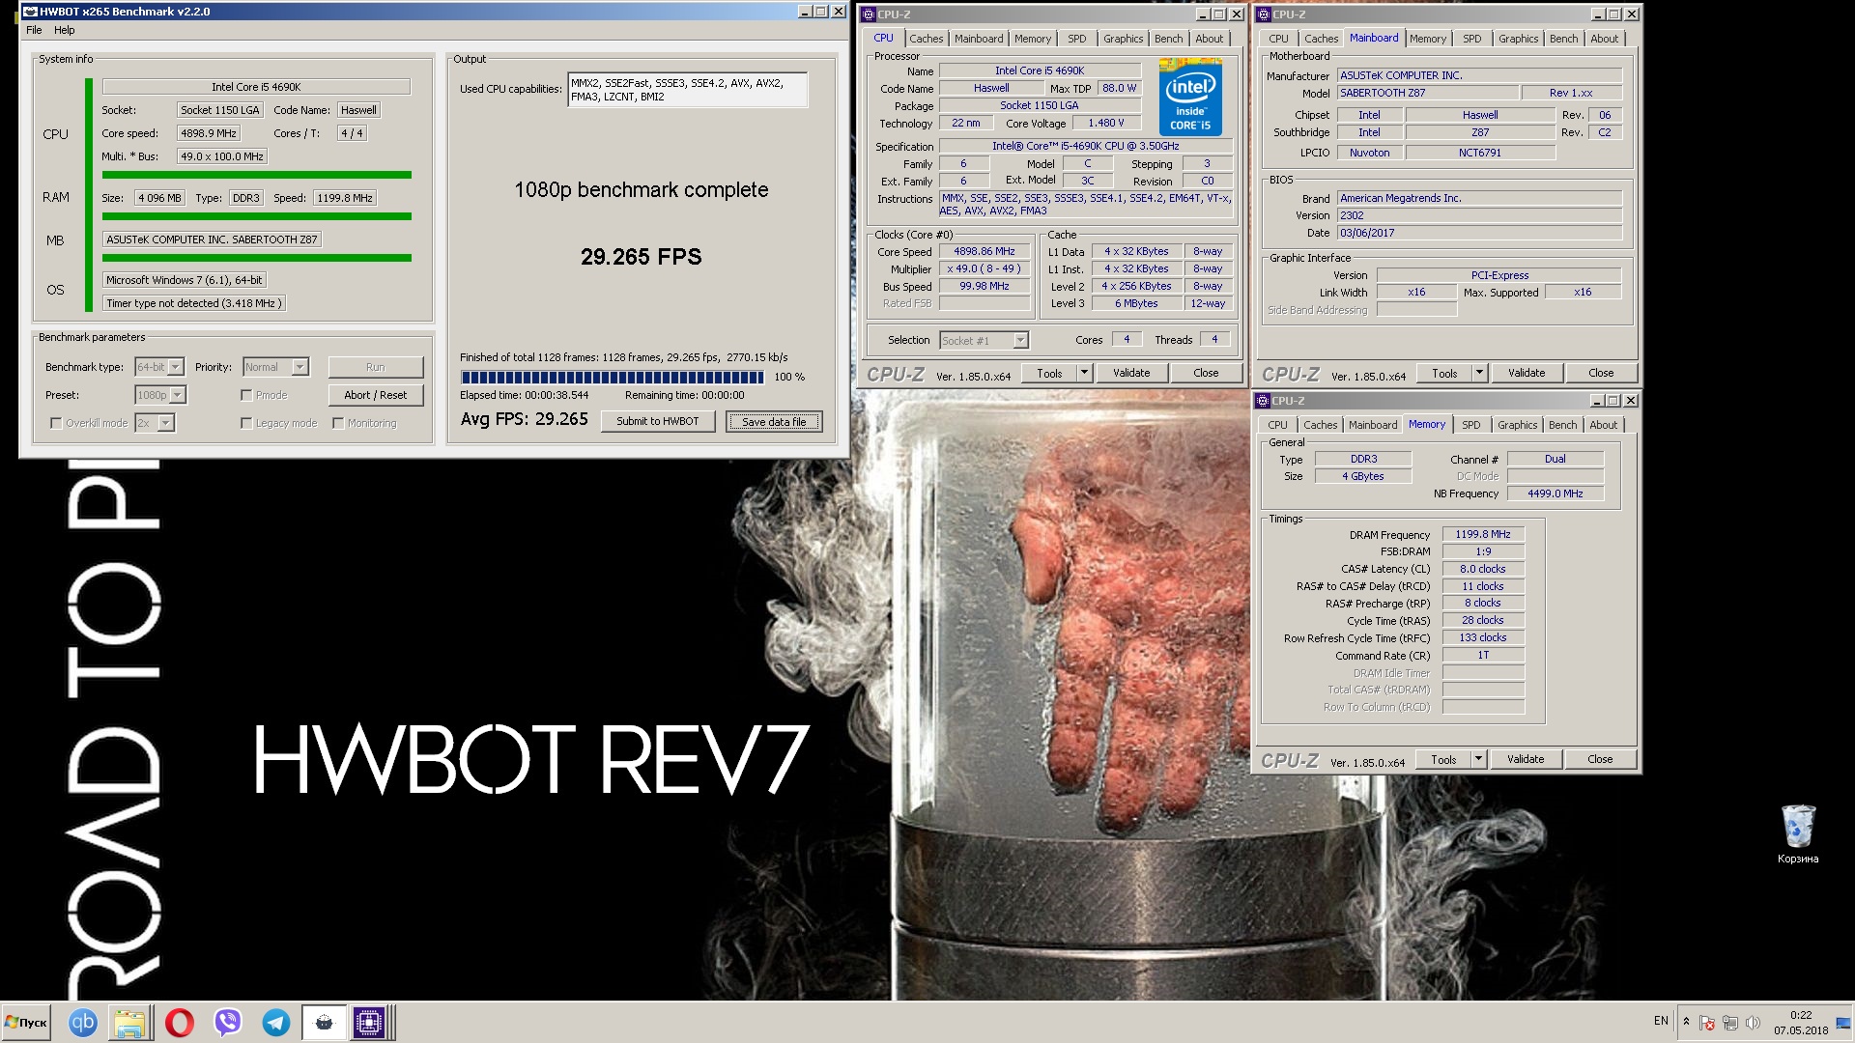The height and width of the screenshot is (1043, 1855).
Task: Click the Memory CPU-Z window title icon
Action: (x=1263, y=401)
